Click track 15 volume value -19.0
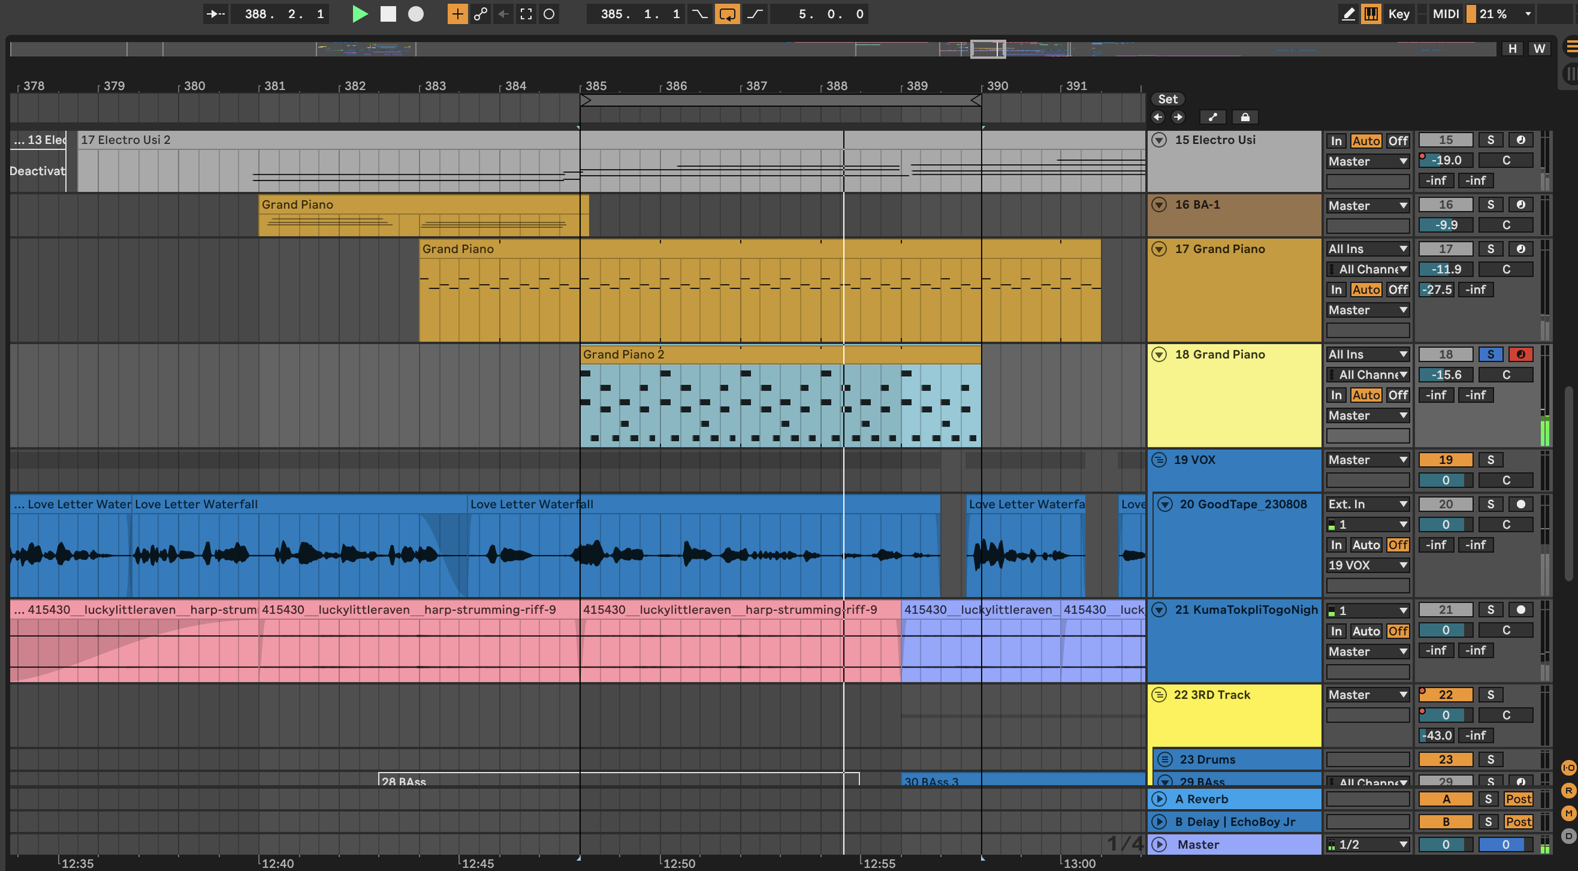 pos(1445,160)
